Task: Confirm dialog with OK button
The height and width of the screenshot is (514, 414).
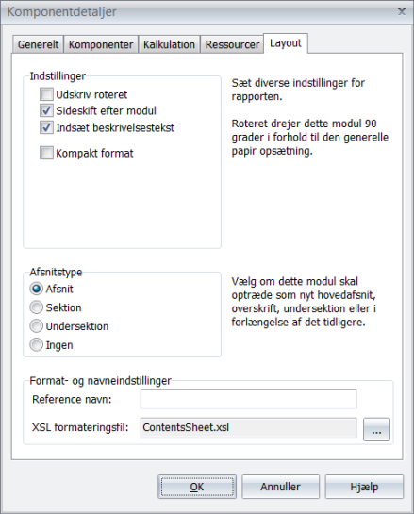Action: pyautogui.click(x=197, y=487)
